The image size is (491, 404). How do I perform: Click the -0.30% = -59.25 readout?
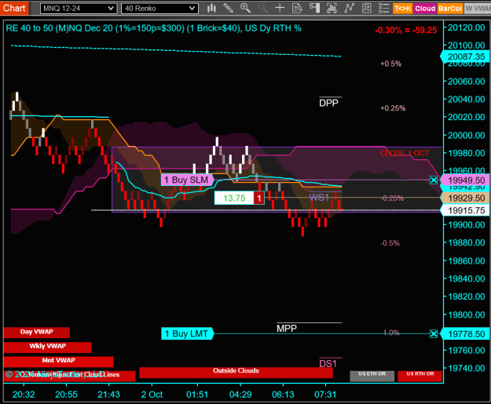406,30
